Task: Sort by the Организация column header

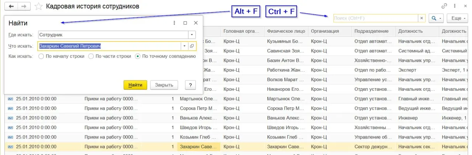Action: tap(330, 31)
